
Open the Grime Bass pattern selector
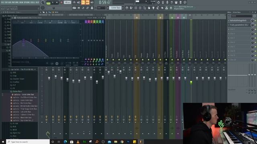pos(115,8)
